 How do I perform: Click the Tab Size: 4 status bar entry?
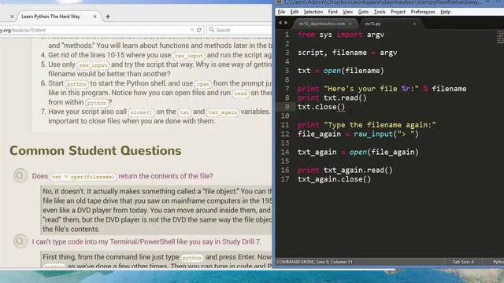coord(463,262)
